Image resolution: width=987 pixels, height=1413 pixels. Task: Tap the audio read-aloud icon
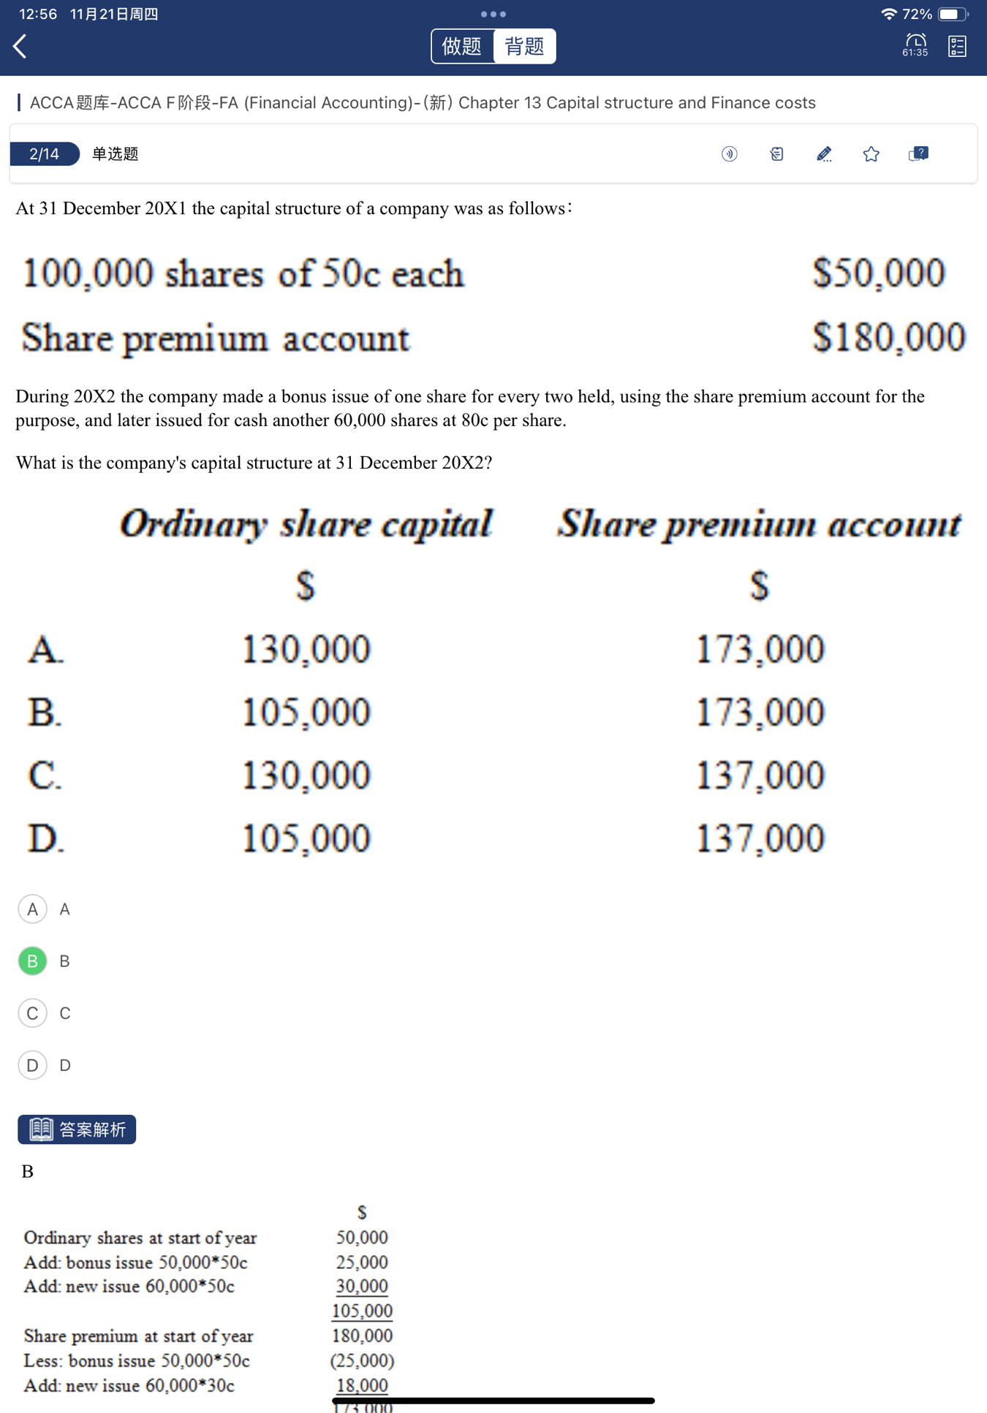[729, 154]
